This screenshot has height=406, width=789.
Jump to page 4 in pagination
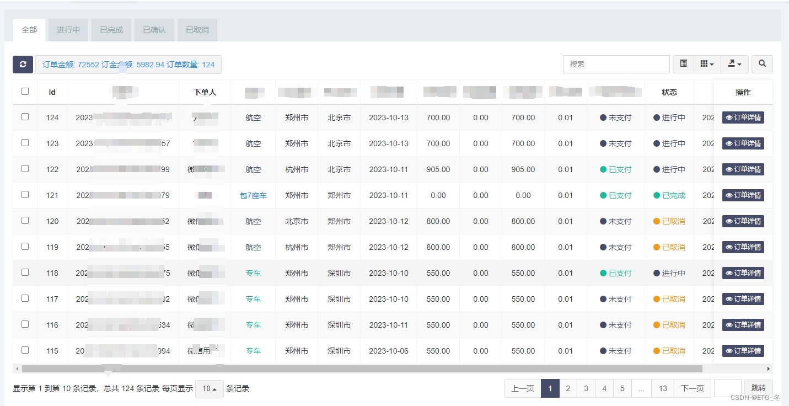coord(604,388)
